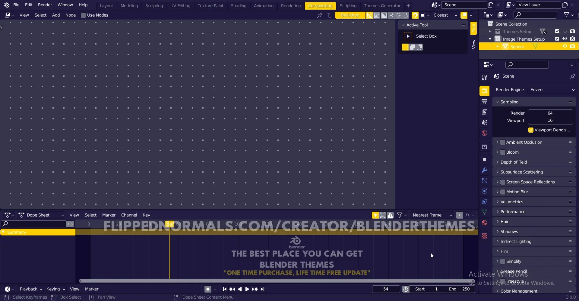579x301 pixels.
Task: Switch to the Themes Generator workspace tab
Action: coord(382,6)
